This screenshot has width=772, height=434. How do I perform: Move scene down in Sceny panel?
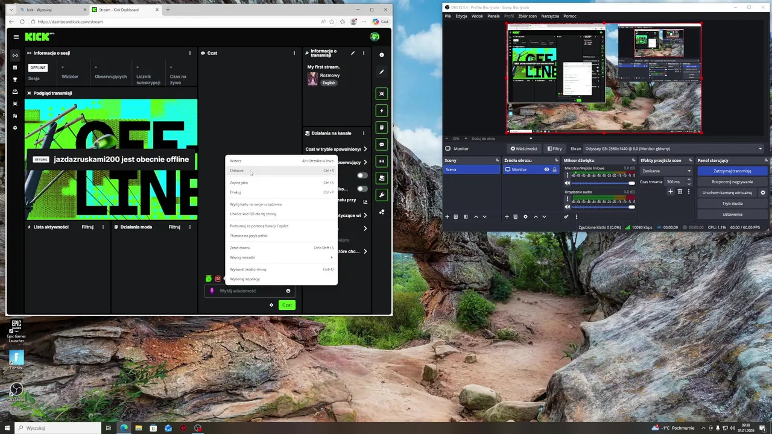pos(484,216)
